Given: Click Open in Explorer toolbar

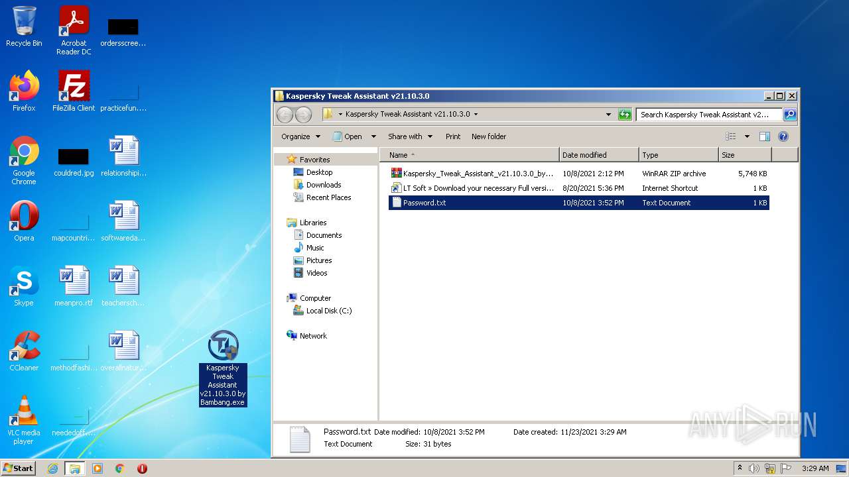Looking at the screenshot, I should 347,136.
